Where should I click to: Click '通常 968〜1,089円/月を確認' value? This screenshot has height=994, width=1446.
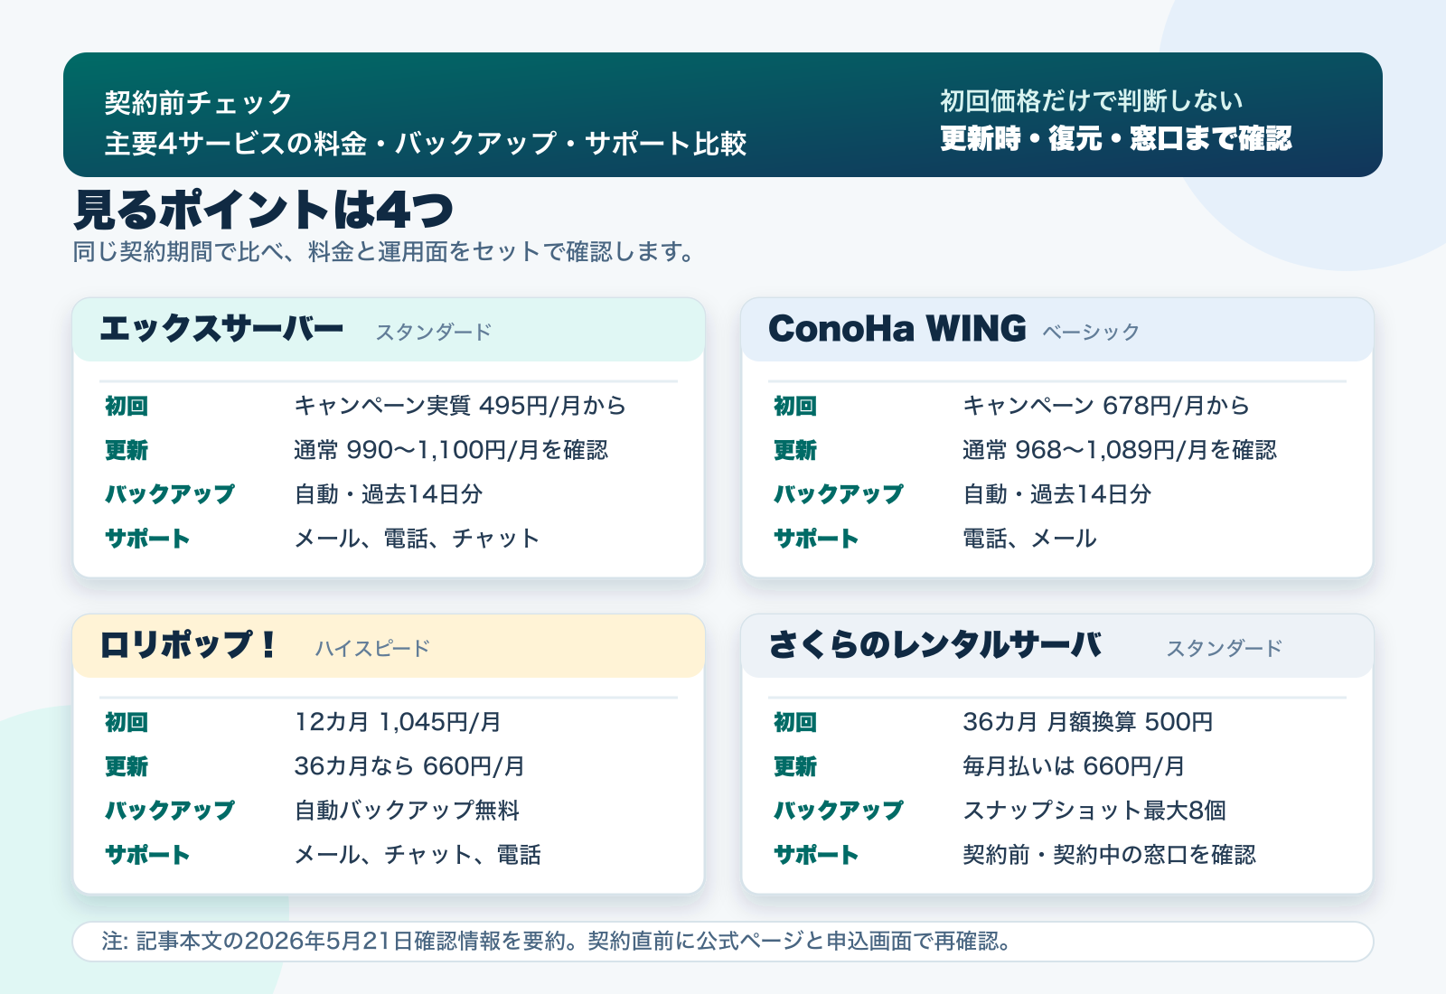[1119, 450]
